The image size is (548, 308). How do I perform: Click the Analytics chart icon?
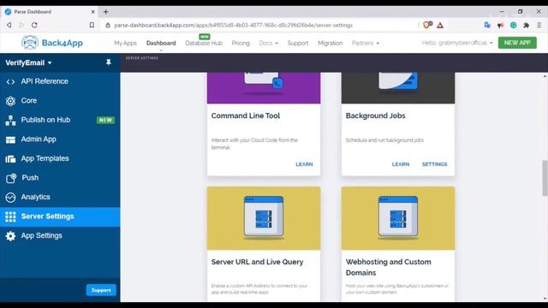click(x=10, y=198)
